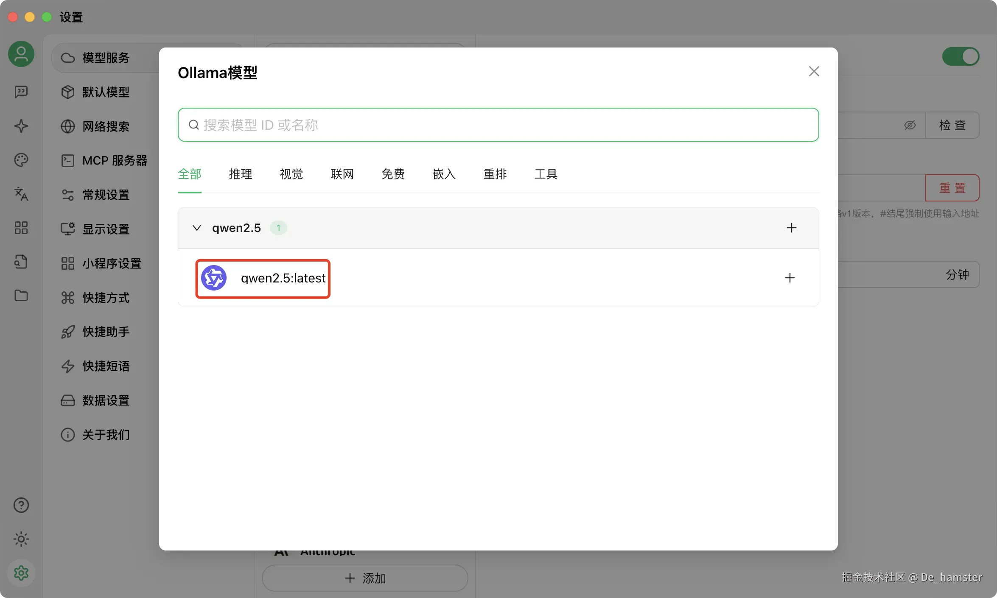This screenshot has width=997, height=598.
Task: Click the red 重置 button
Action: point(952,188)
